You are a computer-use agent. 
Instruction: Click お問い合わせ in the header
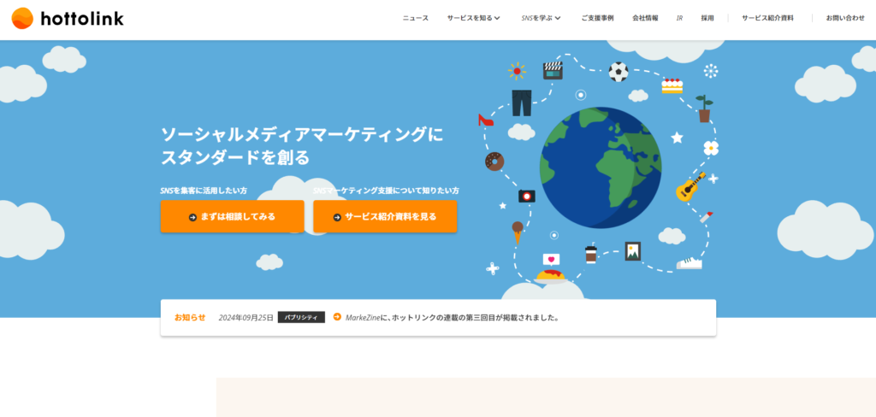(845, 18)
